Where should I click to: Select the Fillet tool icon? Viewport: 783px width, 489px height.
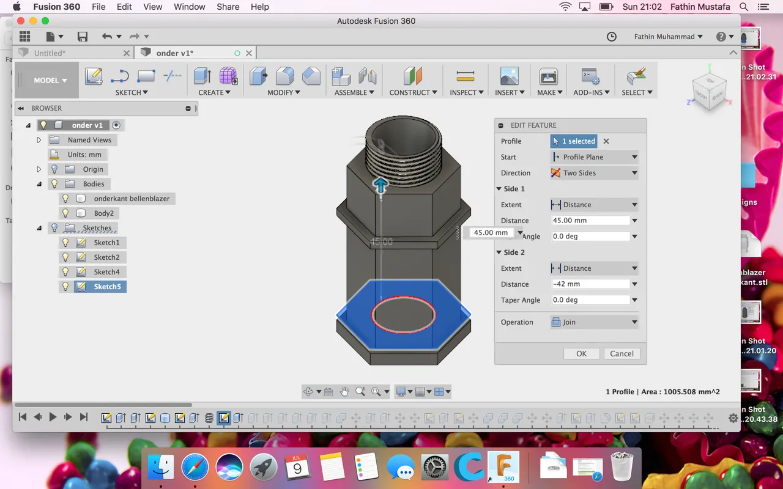coord(285,76)
